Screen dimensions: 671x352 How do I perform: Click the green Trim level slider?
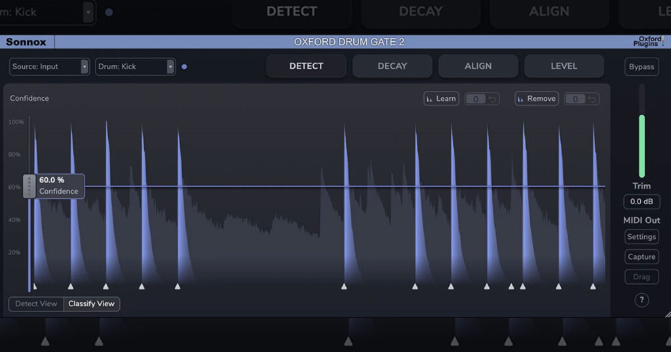click(x=642, y=146)
